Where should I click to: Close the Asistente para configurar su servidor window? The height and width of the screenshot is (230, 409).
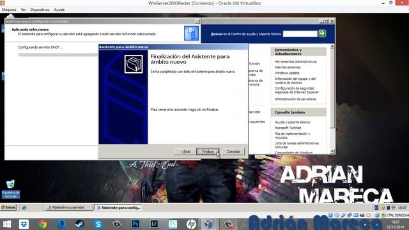[x=197, y=21]
